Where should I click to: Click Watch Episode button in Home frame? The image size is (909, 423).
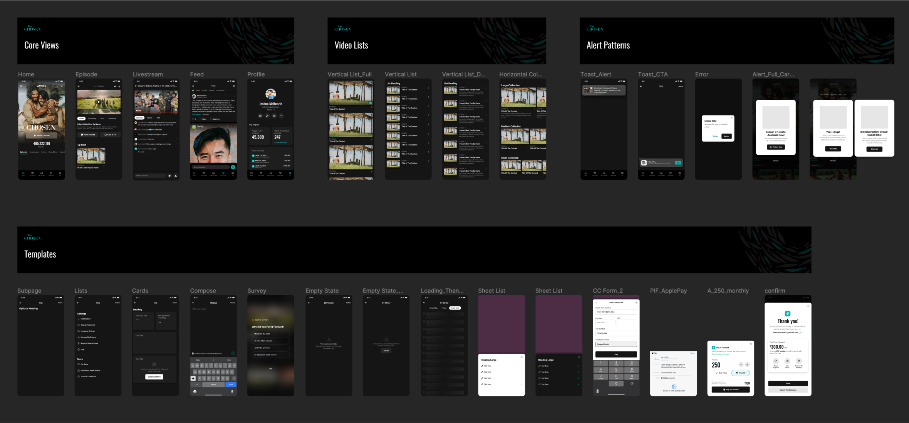[42, 135]
